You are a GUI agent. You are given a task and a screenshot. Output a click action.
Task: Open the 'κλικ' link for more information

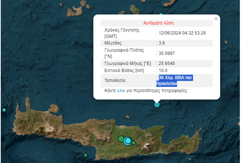pyautogui.click(x=121, y=91)
